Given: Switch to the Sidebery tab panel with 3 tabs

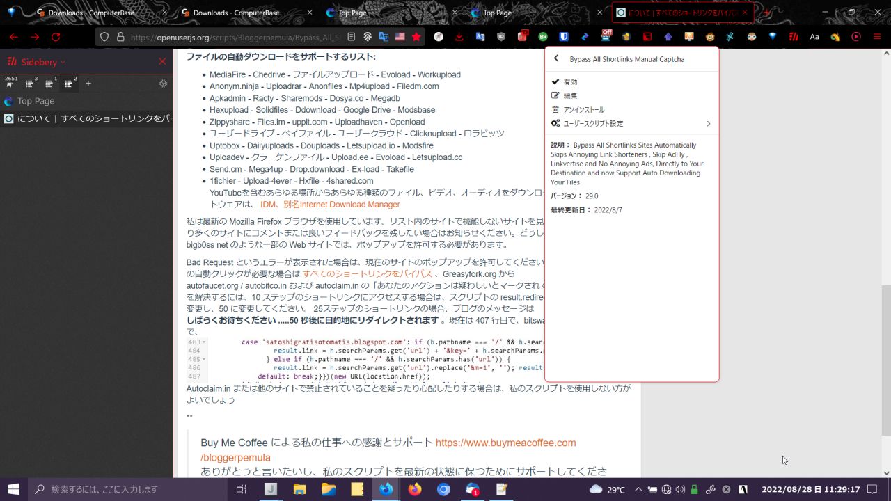Looking at the screenshot, I should pos(31,83).
